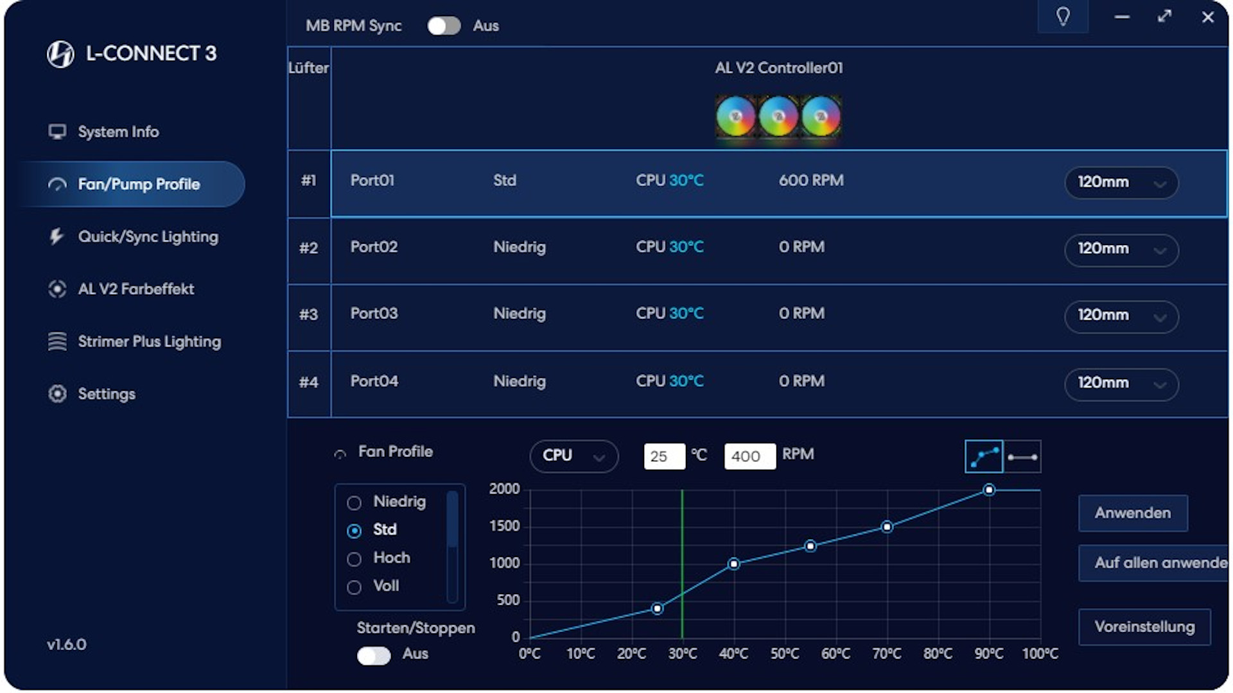Click the Voreinstellung button

tap(1144, 627)
